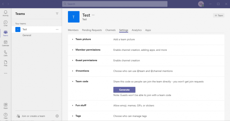Click the blue T team avatar in list
Image resolution: width=230 pixels, height=121 pixels.
[x=18, y=29]
